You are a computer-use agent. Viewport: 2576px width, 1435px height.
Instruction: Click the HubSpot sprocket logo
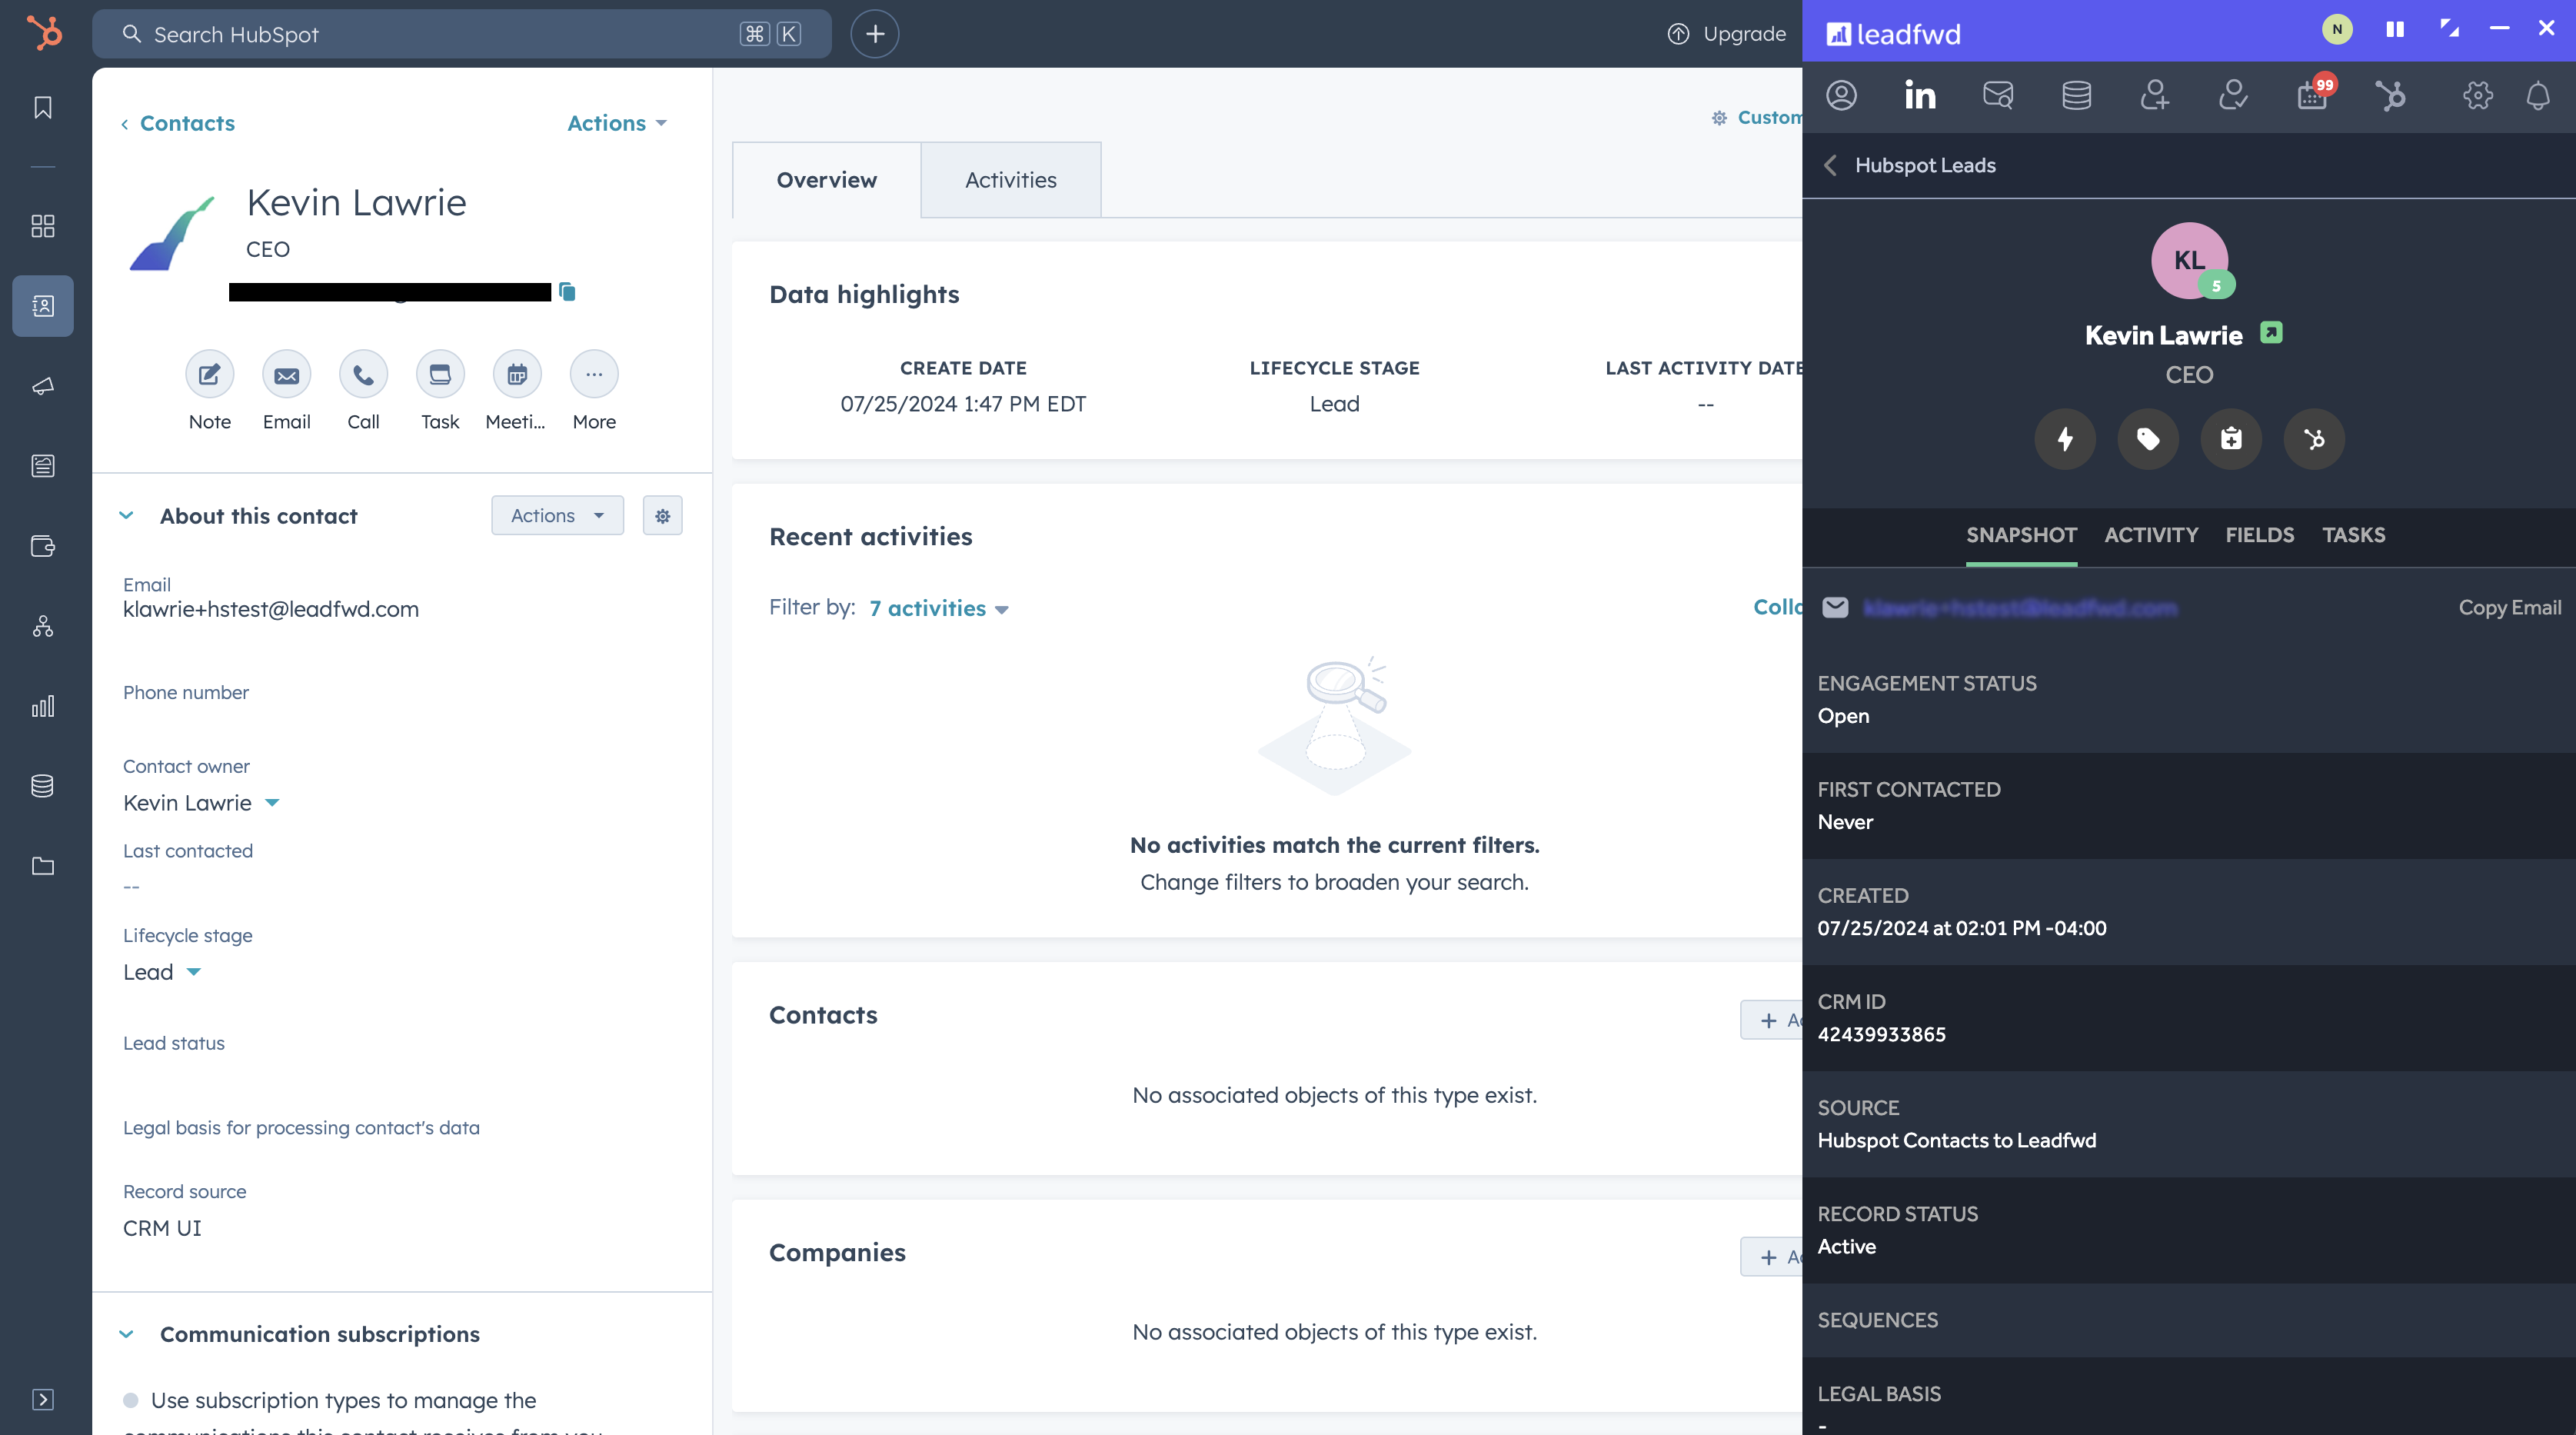(x=43, y=33)
